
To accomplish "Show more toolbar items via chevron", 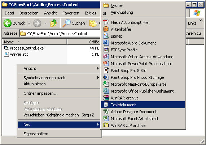I will pyautogui.click(x=201, y=20).
